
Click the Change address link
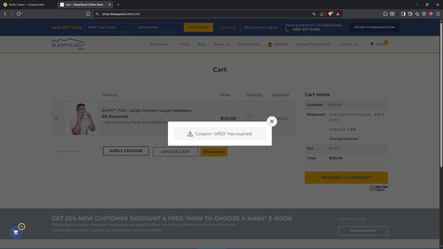344,139
